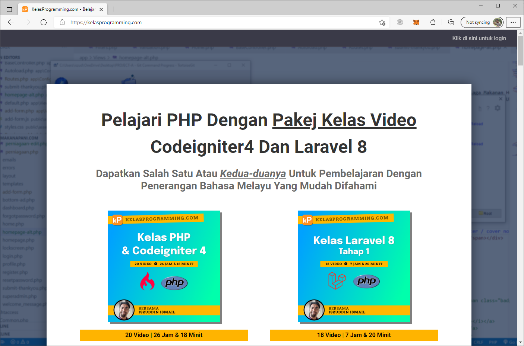This screenshot has width=524, height=346.
Task: Close the KelasProgramming.com tab
Action: click(101, 9)
